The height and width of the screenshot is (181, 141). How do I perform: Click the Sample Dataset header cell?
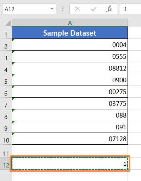tap(70, 33)
